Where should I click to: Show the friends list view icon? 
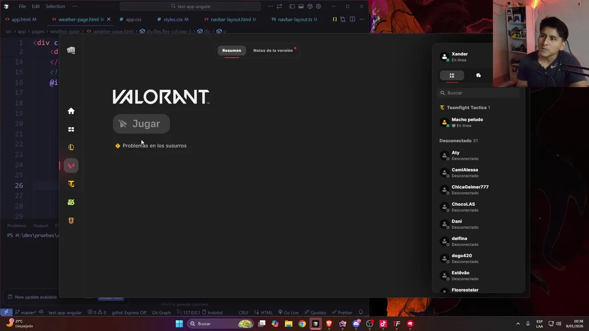(x=452, y=75)
